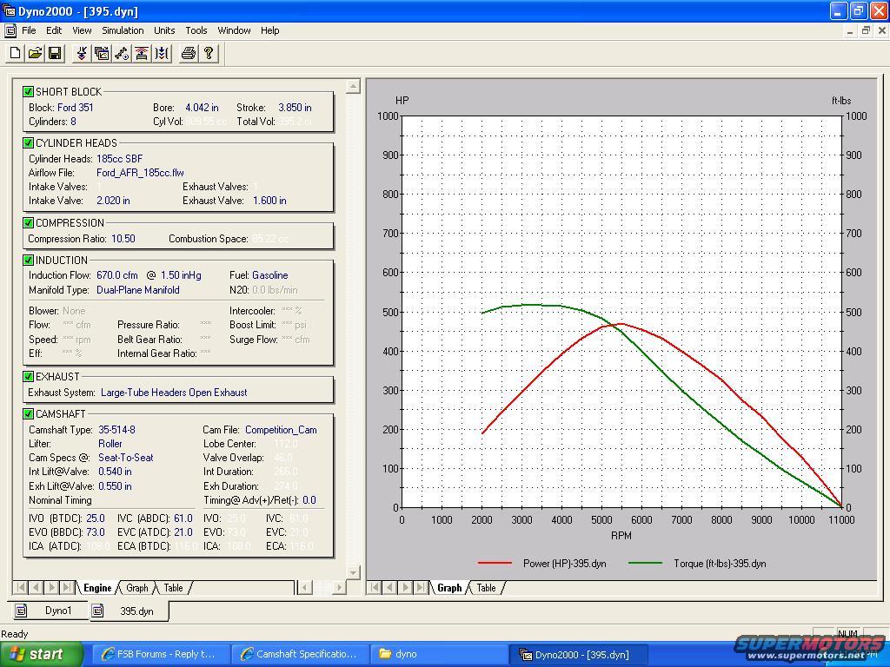Open the Block Ford 351 selection
The height and width of the screenshot is (667, 890).
75,108
